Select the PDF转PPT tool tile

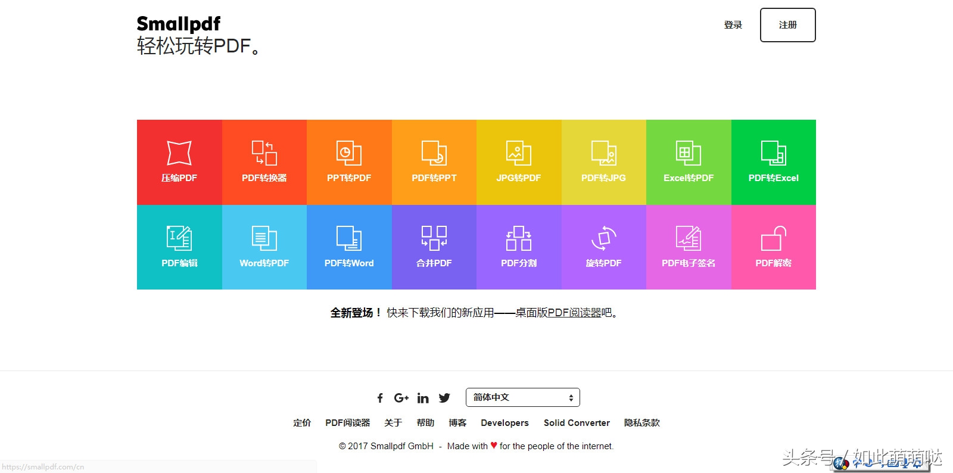[x=434, y=162]
